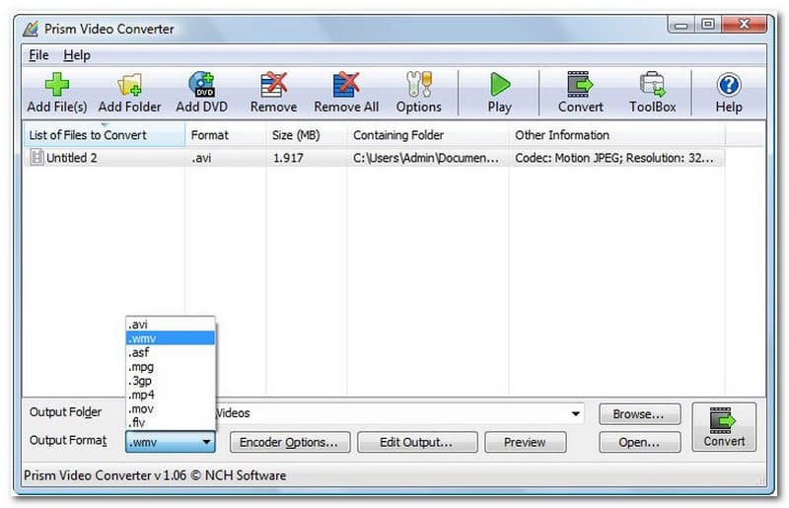
Task: Minimize the Prism Video Converter window
Action: click(681, 25)
